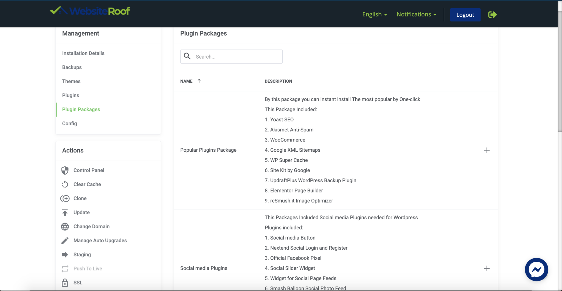Click '4. Social Slider Widget' text
The height and width of the screenshot is (291, 562).
(x=290, y=268)
